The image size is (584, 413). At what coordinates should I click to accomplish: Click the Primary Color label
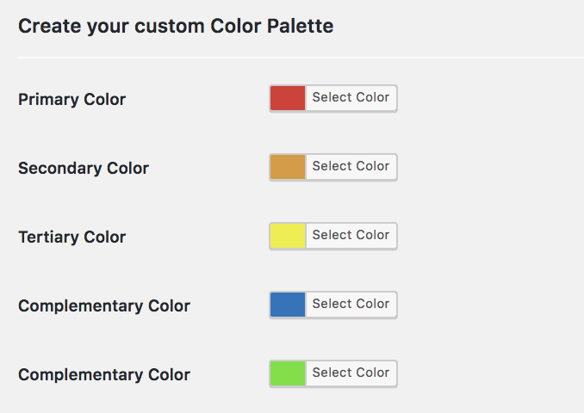(x=71, y=100)
